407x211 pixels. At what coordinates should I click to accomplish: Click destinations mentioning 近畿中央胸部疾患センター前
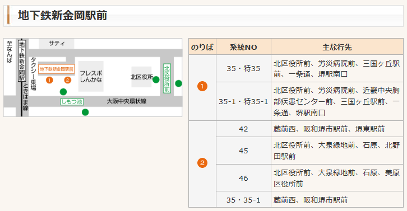[x=337, y=101]
